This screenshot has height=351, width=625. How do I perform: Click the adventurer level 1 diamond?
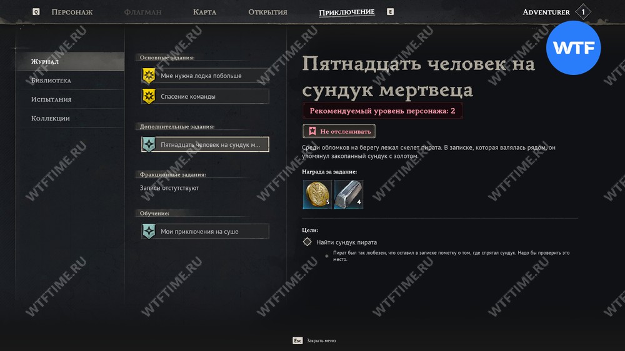[583, 12]
